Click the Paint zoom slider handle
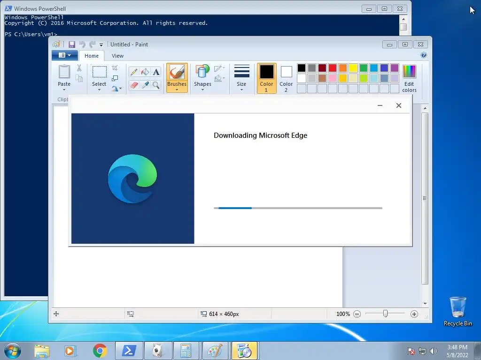The image size is (481, 360). coord(385,314)
